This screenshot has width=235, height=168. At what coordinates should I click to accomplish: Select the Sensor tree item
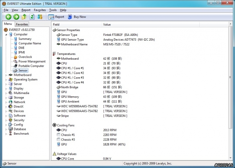click(21, 70)
